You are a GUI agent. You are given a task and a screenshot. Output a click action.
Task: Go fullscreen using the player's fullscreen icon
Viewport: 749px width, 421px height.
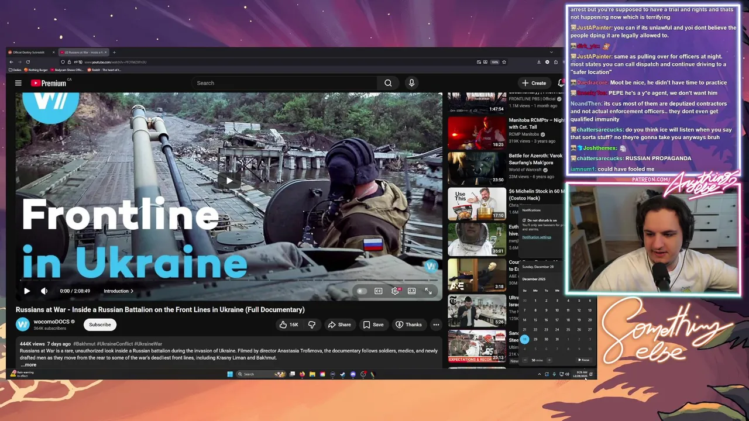click(428, 291)
